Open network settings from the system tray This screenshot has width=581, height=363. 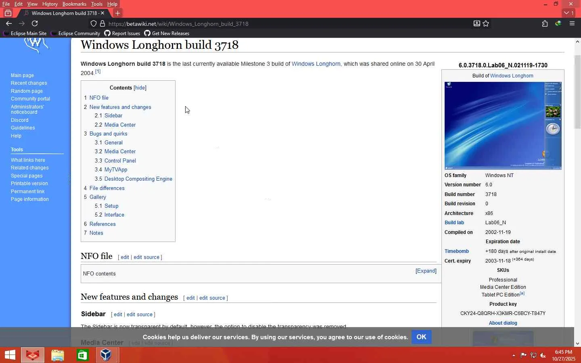533,355
